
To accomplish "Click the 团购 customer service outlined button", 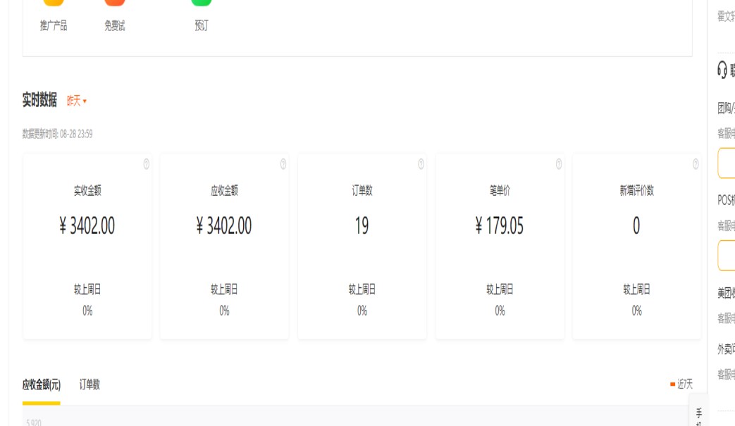I will 727,163.
